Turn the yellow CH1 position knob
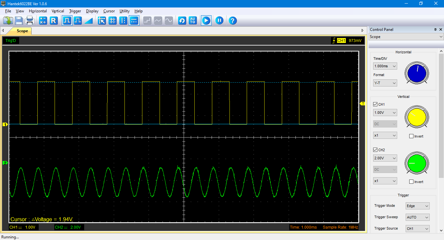 click(x=416, y=117)
